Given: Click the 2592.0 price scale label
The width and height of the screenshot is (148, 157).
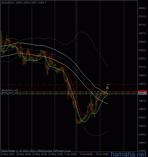Looking at the screenshot, I should (x=142, y=16).
